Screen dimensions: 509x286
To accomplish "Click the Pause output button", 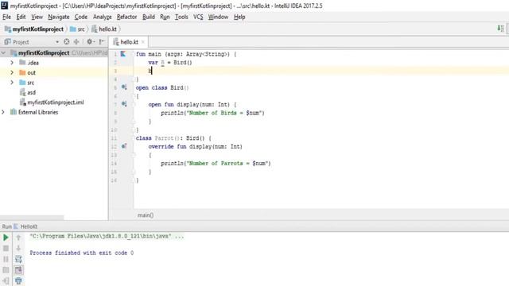I will coord(6,259).
